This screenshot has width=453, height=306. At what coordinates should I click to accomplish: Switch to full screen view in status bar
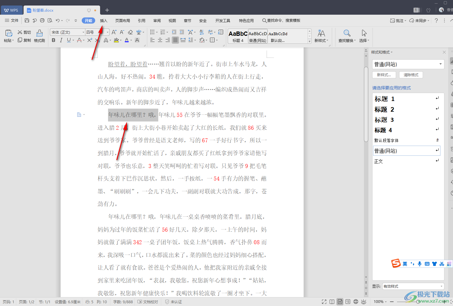(324, 302)
